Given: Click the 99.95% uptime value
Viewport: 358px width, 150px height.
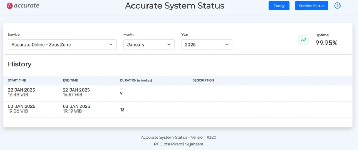Looking at the screenshot, I should [x=326, y=43].
